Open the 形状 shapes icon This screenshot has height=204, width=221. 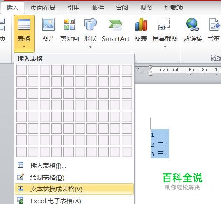click(90, 24)
